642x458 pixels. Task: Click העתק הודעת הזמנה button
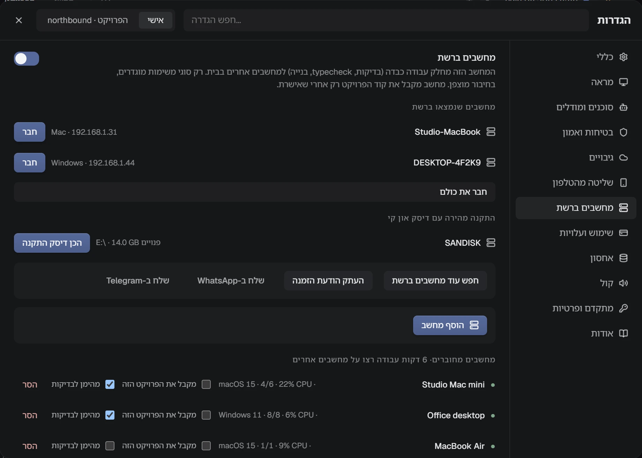pos(328,281)
